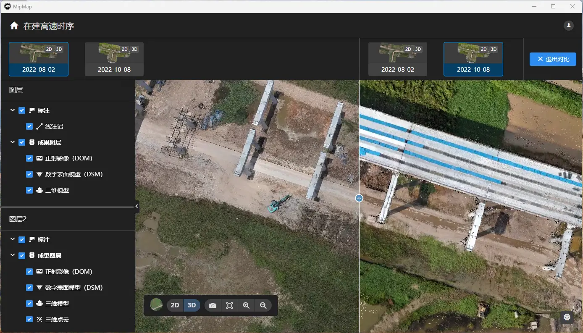Uncheck 线注记 layer checkbox

pyautogui.click(x=29, y=126)
